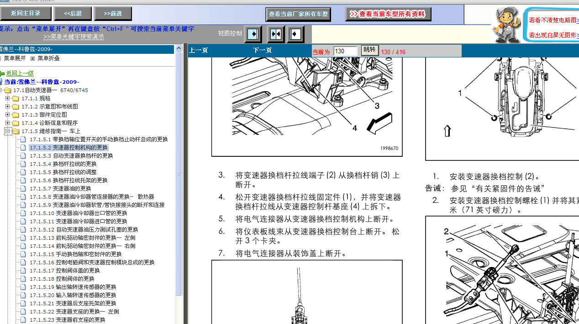Expand the 17.1.1 规格 node
The image size is (579, 324).
[x=8, y=98]
